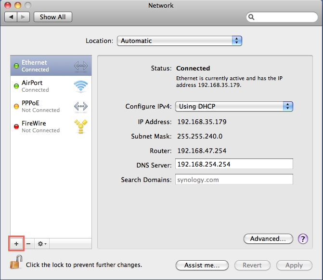Open the Configure IPv4 dropdown

click(234, 106)
